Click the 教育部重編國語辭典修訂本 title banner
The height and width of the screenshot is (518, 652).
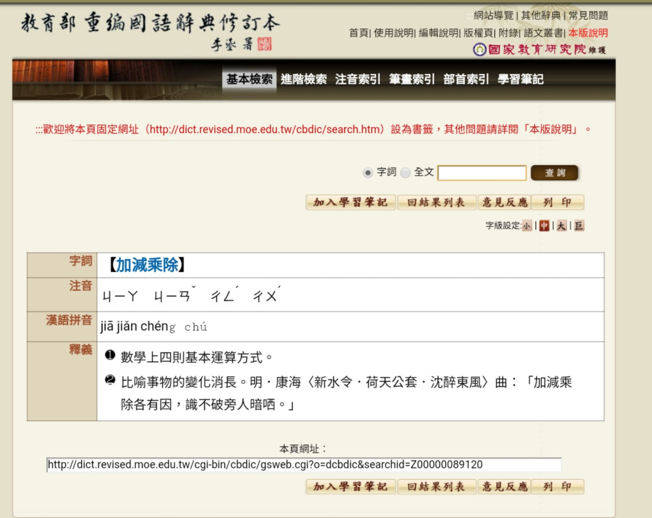[x=150, y=31]
